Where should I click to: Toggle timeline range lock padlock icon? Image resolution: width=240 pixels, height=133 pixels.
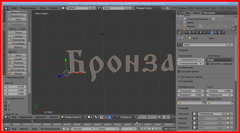click(x=68, y=129)
